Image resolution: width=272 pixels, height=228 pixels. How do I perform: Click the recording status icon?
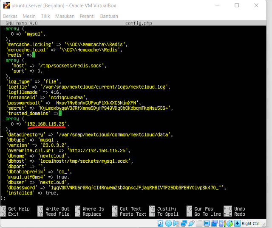click(214, 223)
